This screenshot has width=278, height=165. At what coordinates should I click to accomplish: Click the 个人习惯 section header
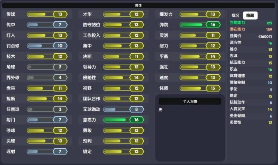tap(190, 101)
